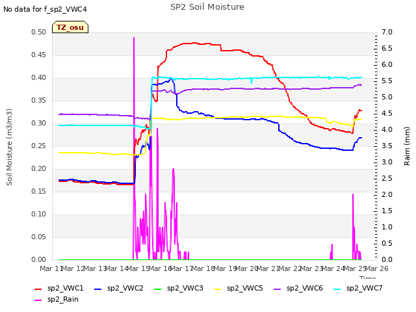The height and width of the screenshot is (312, 416).
Task: Click the cut-off Time axis label
Action: click(367, 278)
